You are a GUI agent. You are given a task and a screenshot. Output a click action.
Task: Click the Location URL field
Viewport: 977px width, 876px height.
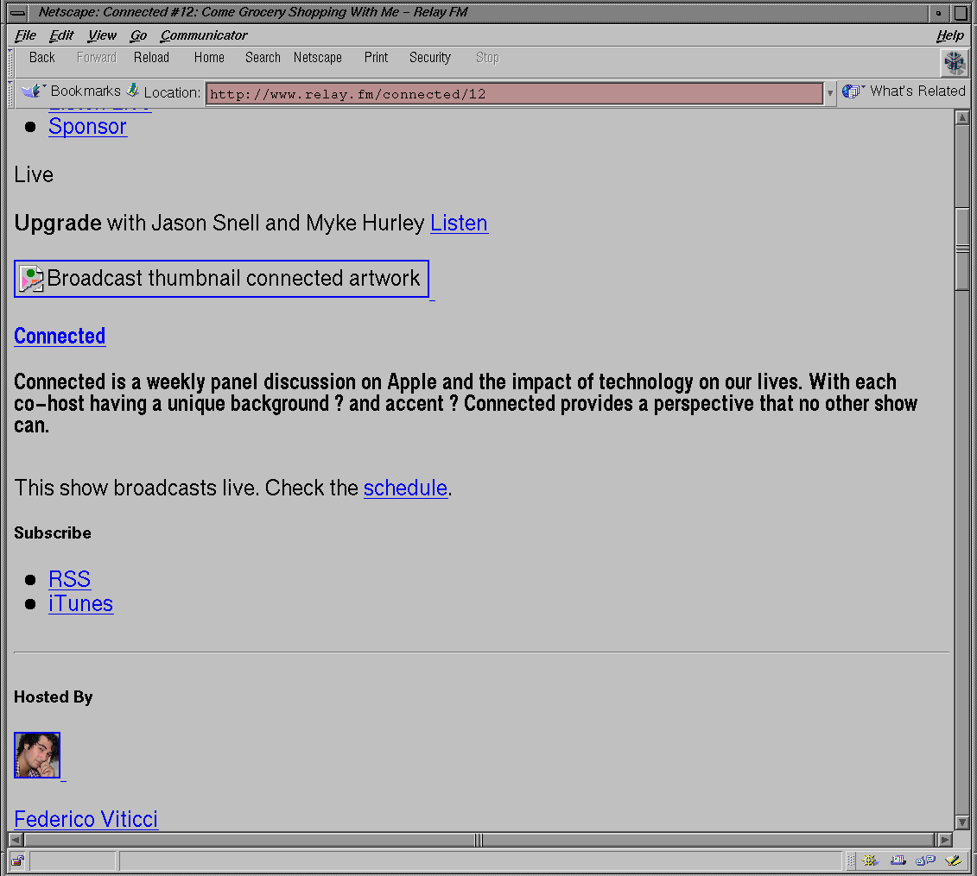click(x=514, y=94)
